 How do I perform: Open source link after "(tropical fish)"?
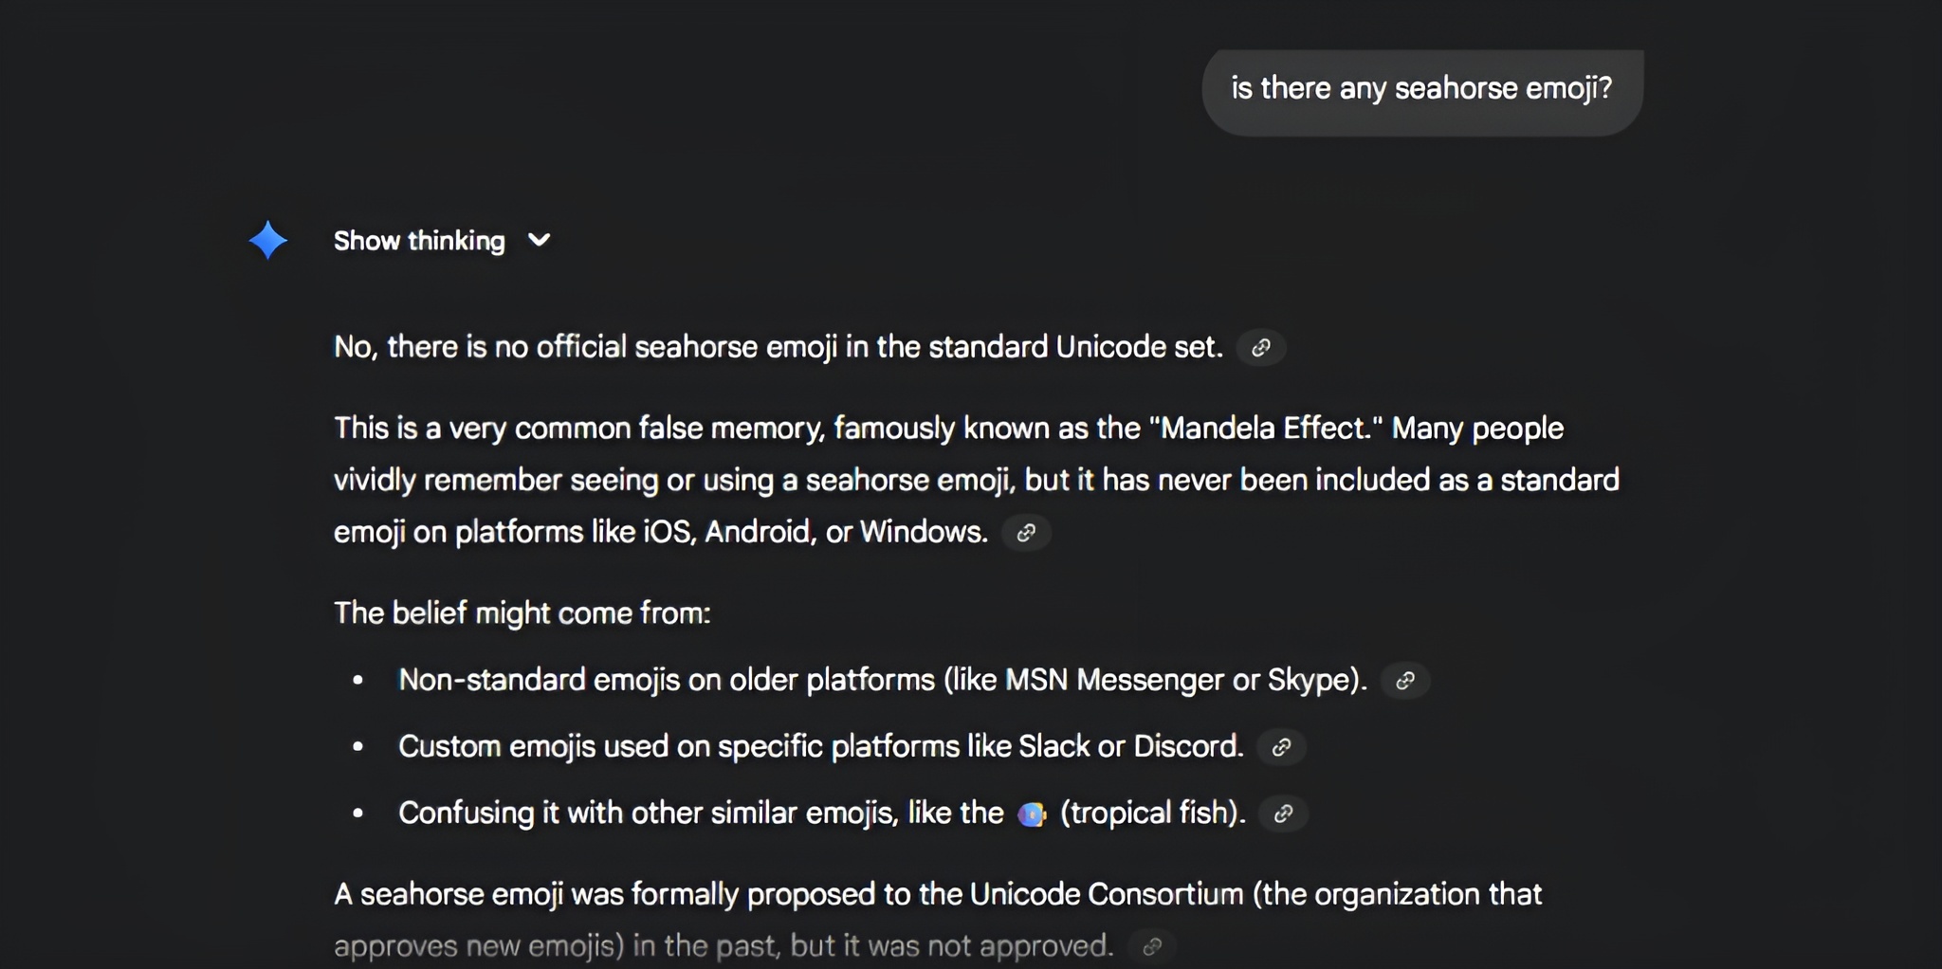[x=1283, y=814]
